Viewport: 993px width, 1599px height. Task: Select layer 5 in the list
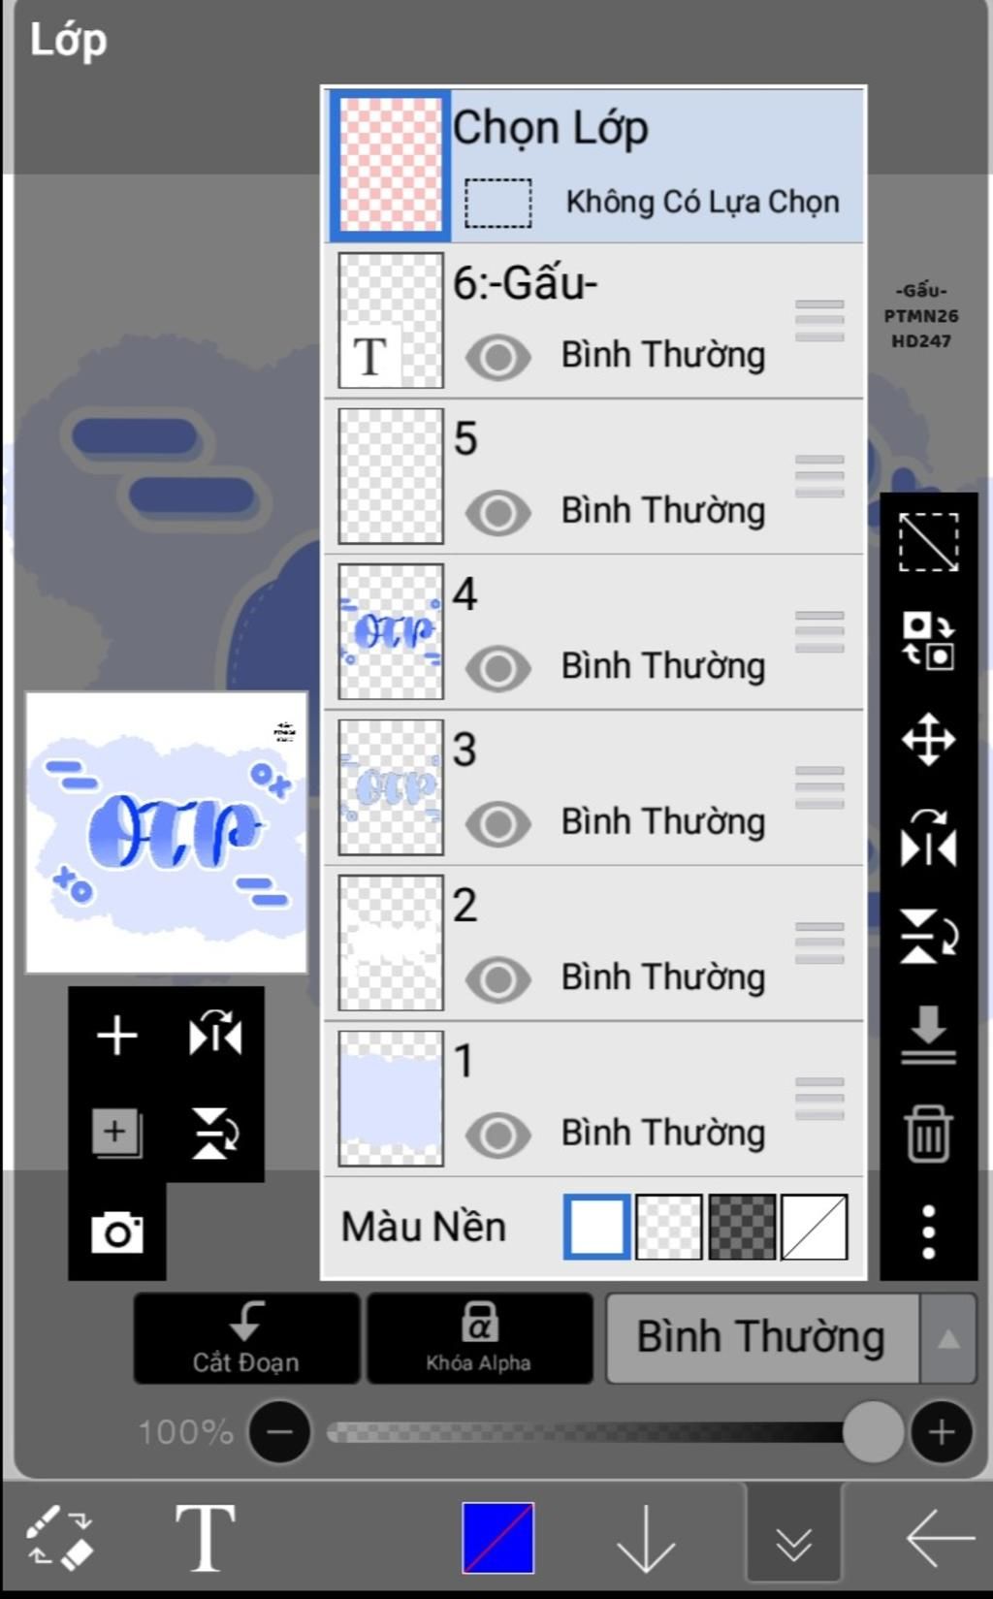tap(593, 477)
